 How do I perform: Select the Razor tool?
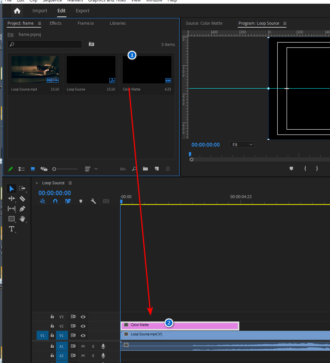pos(22,199)
